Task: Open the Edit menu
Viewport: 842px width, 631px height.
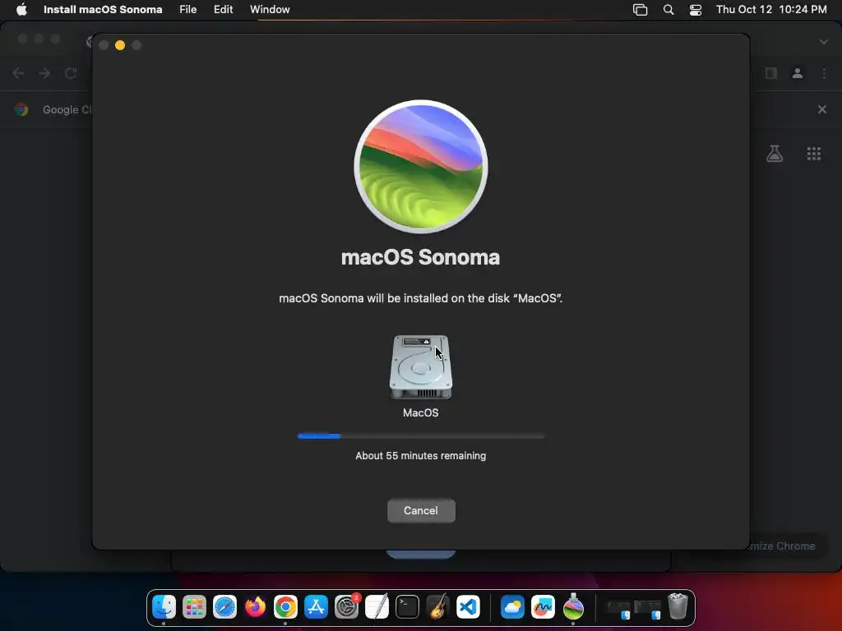Action: tap(224, 9)
